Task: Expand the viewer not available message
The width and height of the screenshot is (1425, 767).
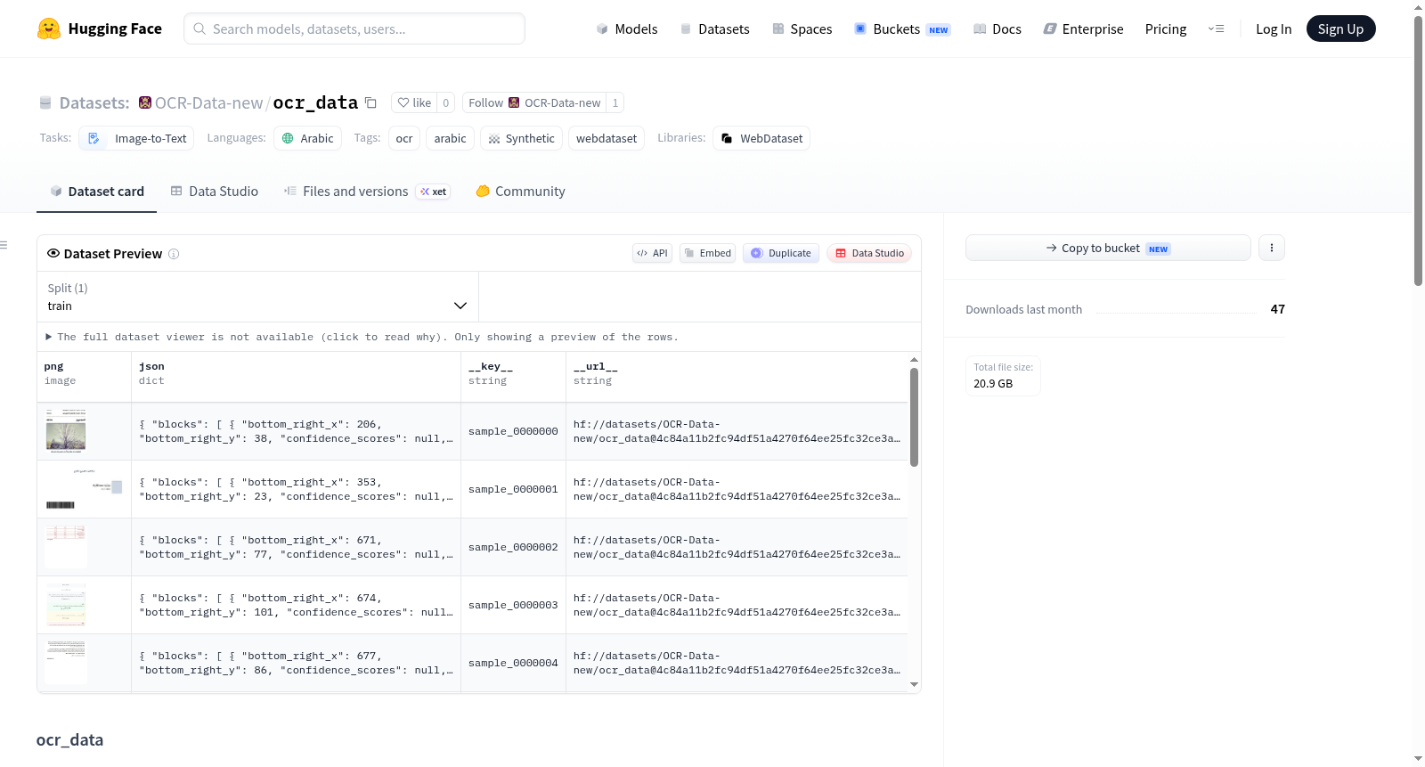Action: point(362,337)
